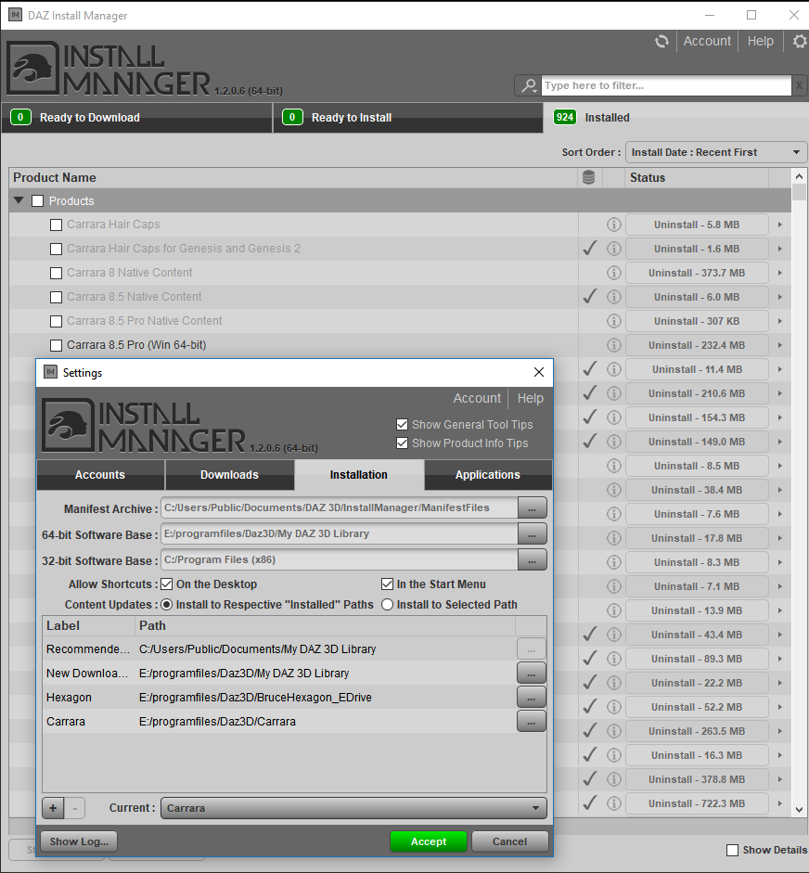Open the settings gear icon
Screen dimensions: 809x873
tap(800, 41)
